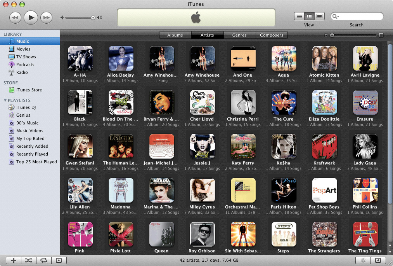Click the large artwork size icon
Viewport: 393px width, 266px height.
point(381,35)
